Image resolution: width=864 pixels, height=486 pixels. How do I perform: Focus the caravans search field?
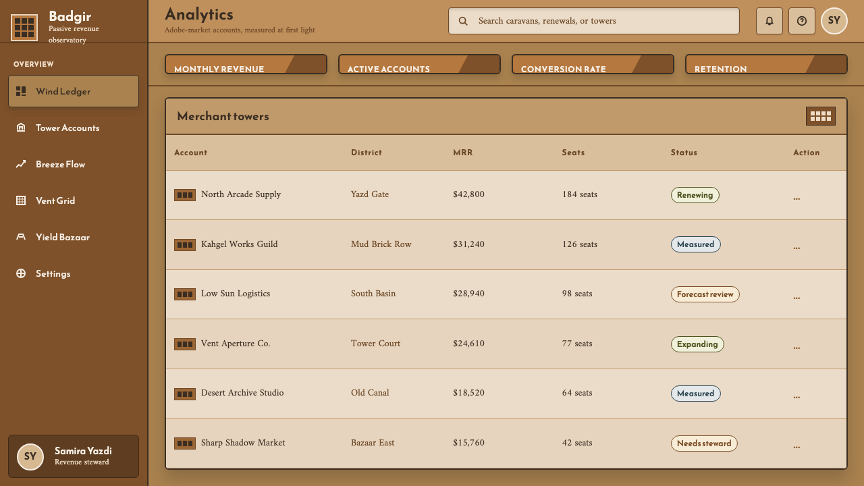[x=594, y=21]
